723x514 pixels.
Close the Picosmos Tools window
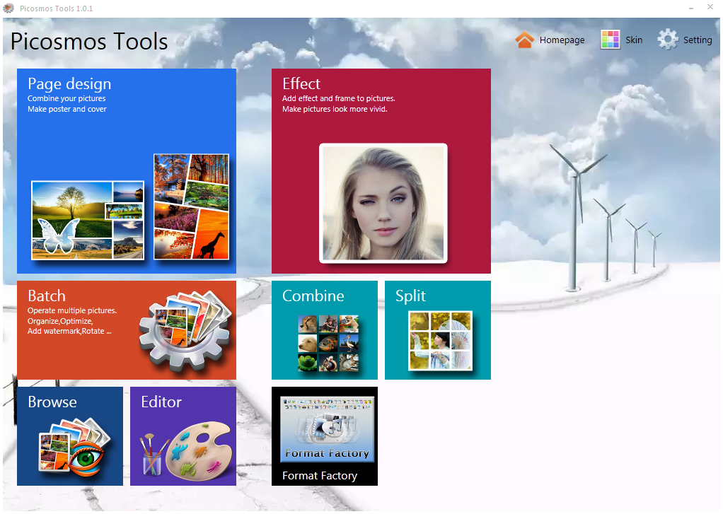pyautogui.click(x=710, y=7)
